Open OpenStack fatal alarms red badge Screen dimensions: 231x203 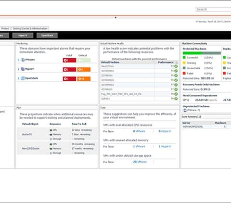[x=69, y=79]
